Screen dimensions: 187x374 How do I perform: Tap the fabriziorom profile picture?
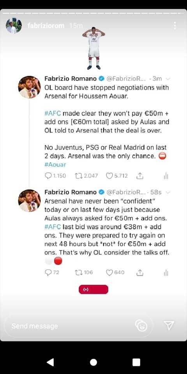pos(14,26)
